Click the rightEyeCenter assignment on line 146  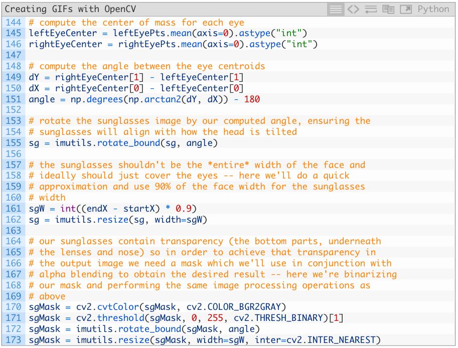[173, 44]
